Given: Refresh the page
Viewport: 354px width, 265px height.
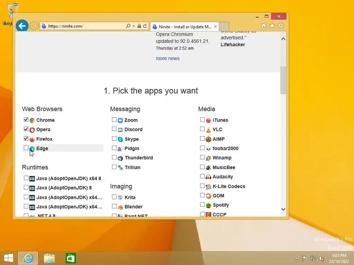Looking at the screenshot, I should pos(145,26).
